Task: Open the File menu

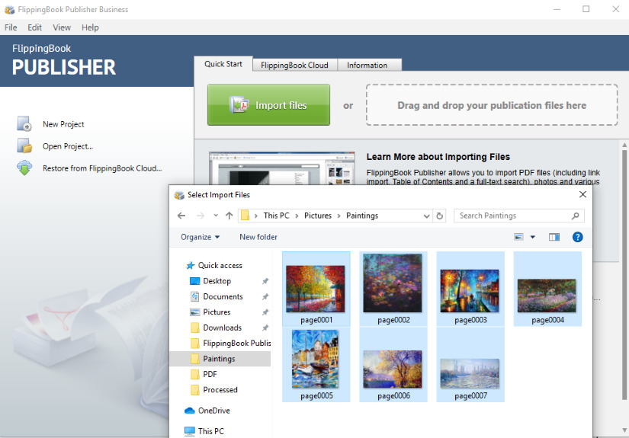Action: pos(11,27)
